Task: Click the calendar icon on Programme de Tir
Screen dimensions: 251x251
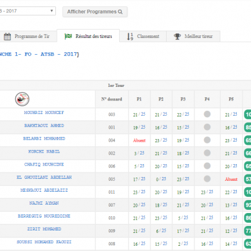Action: click(x=7, y=37)
